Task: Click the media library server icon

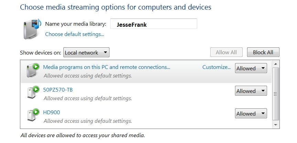Action: click(32, 29)
